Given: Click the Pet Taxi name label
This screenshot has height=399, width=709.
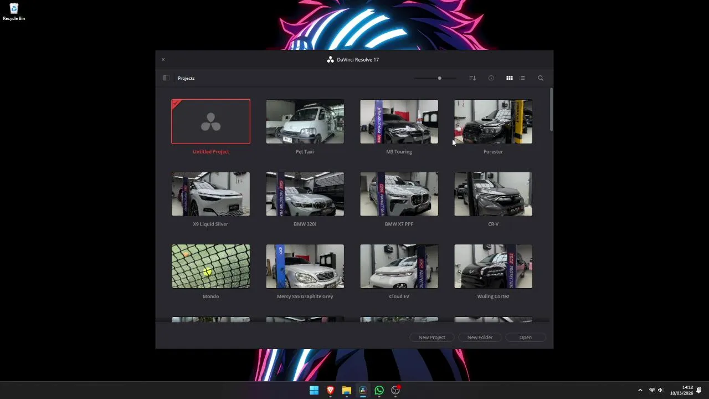Looking at the screenshot, I should (x=305, y=152).
